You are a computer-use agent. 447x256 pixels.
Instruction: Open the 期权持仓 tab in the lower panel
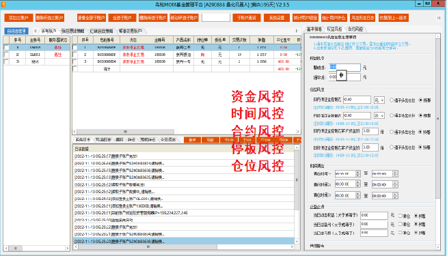coord(148,140)
